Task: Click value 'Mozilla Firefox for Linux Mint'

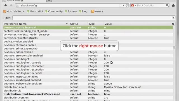Action: [x=122, y=87]
